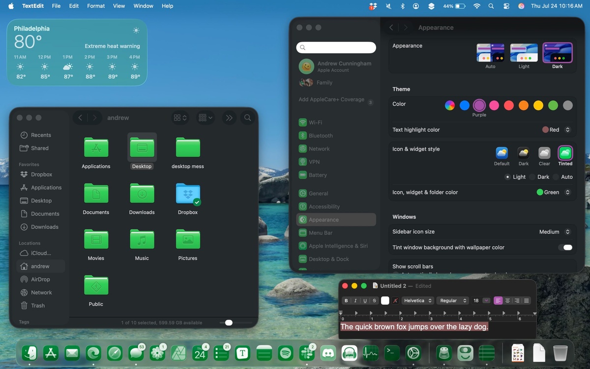Open Helvetica font family dropdown
This screenshot has height=369, width=590.
pyautogui.click(x=418, y=301)
